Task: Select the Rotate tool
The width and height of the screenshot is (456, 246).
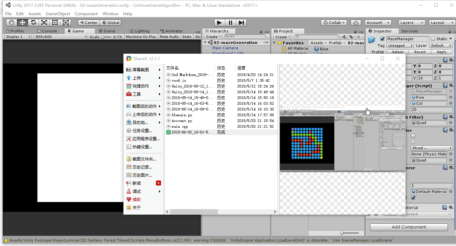Action: pyautogui.click(x=33, y=23)
